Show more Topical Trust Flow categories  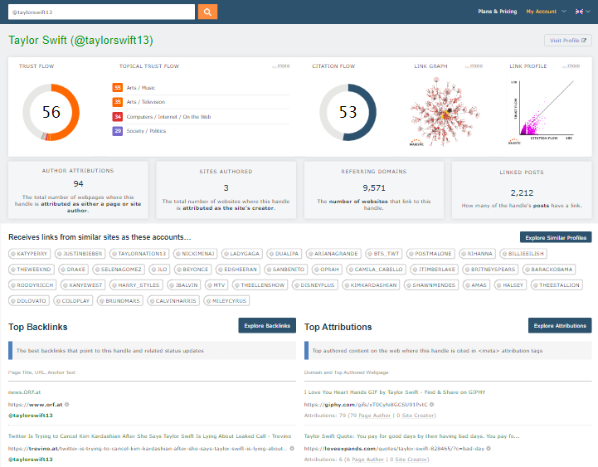pos(281,66)
